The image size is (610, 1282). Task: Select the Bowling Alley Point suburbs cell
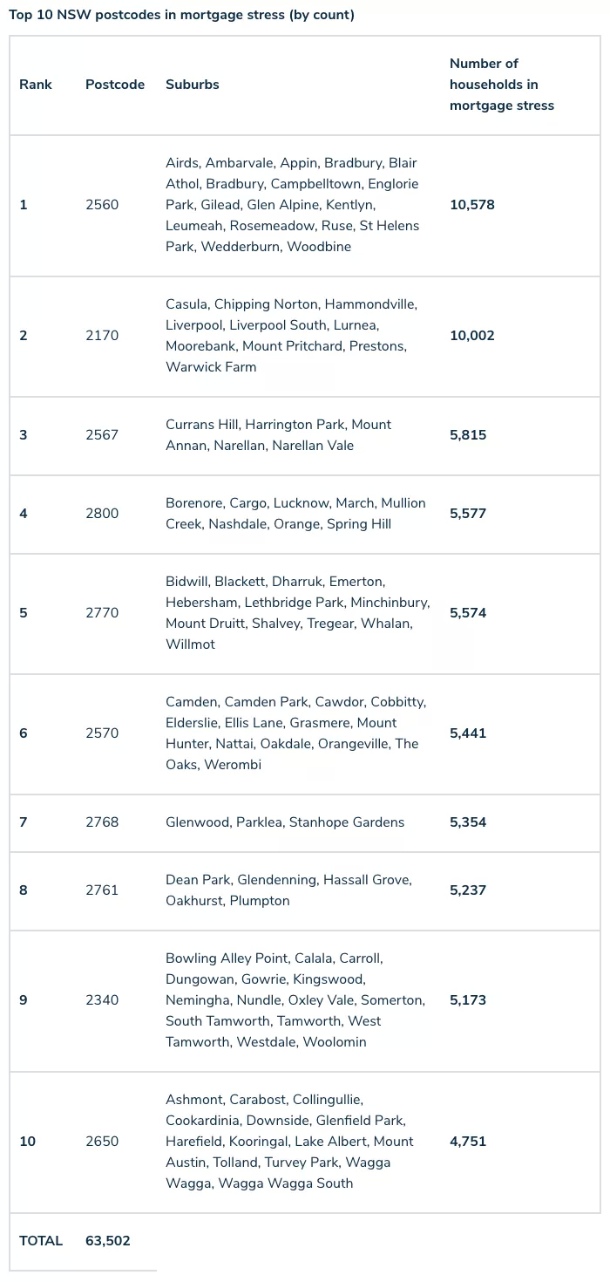[295, 1000]
